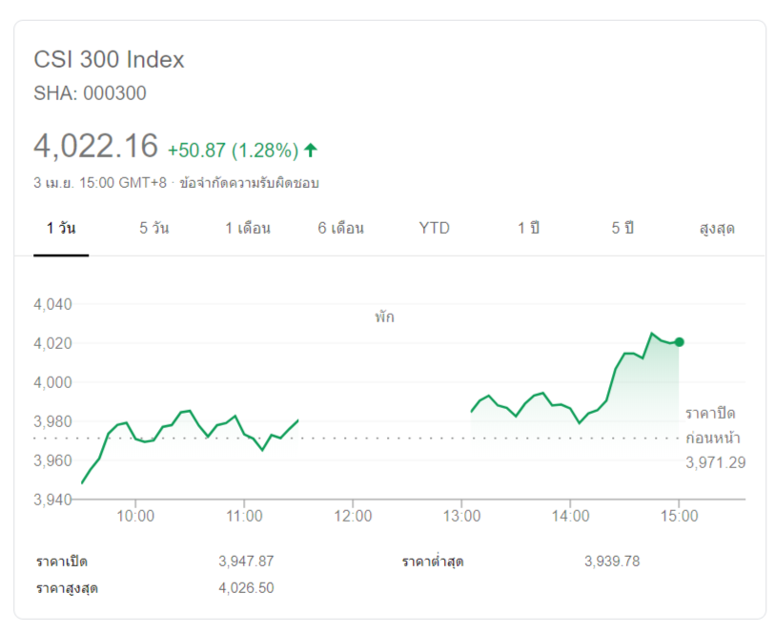Click the 3,971.29 previous close label

[x=715, y=462]
